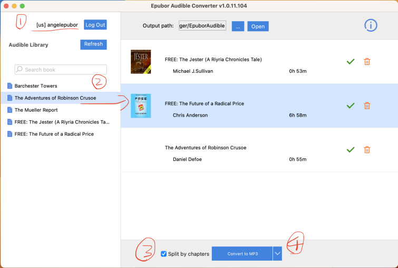Click green checkmark of Radical Price row
The height and width of the screenshot is (268, 398).
(350, 106)
